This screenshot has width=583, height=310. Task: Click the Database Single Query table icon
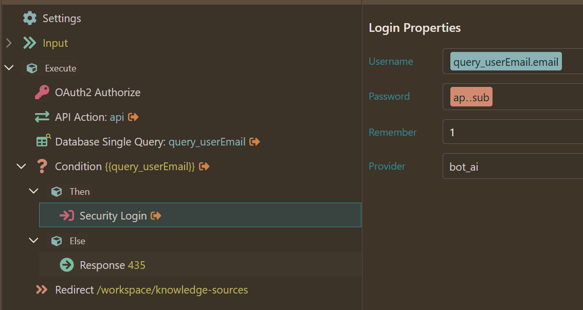[43, 141]
